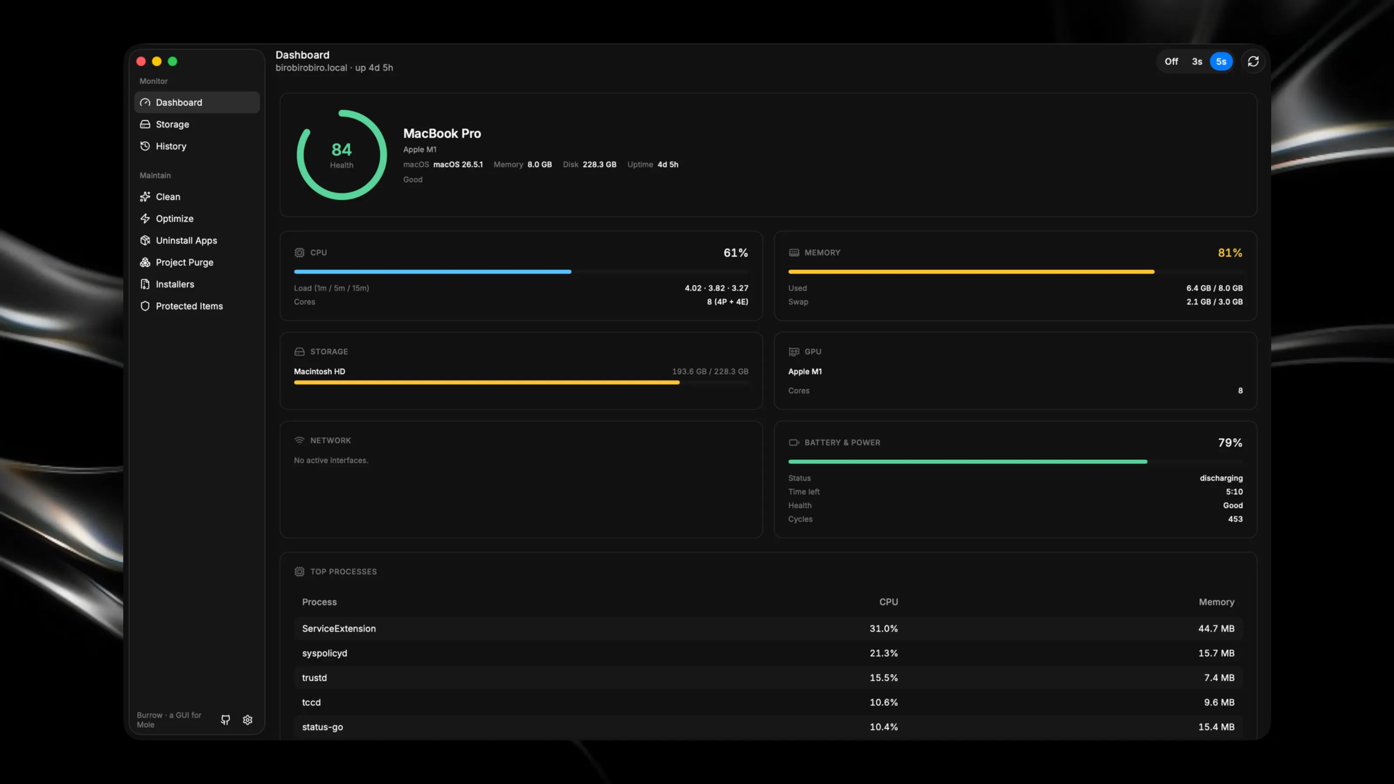Click the load average 4.02 · 3.82 · 3.27

coord(717,288)
